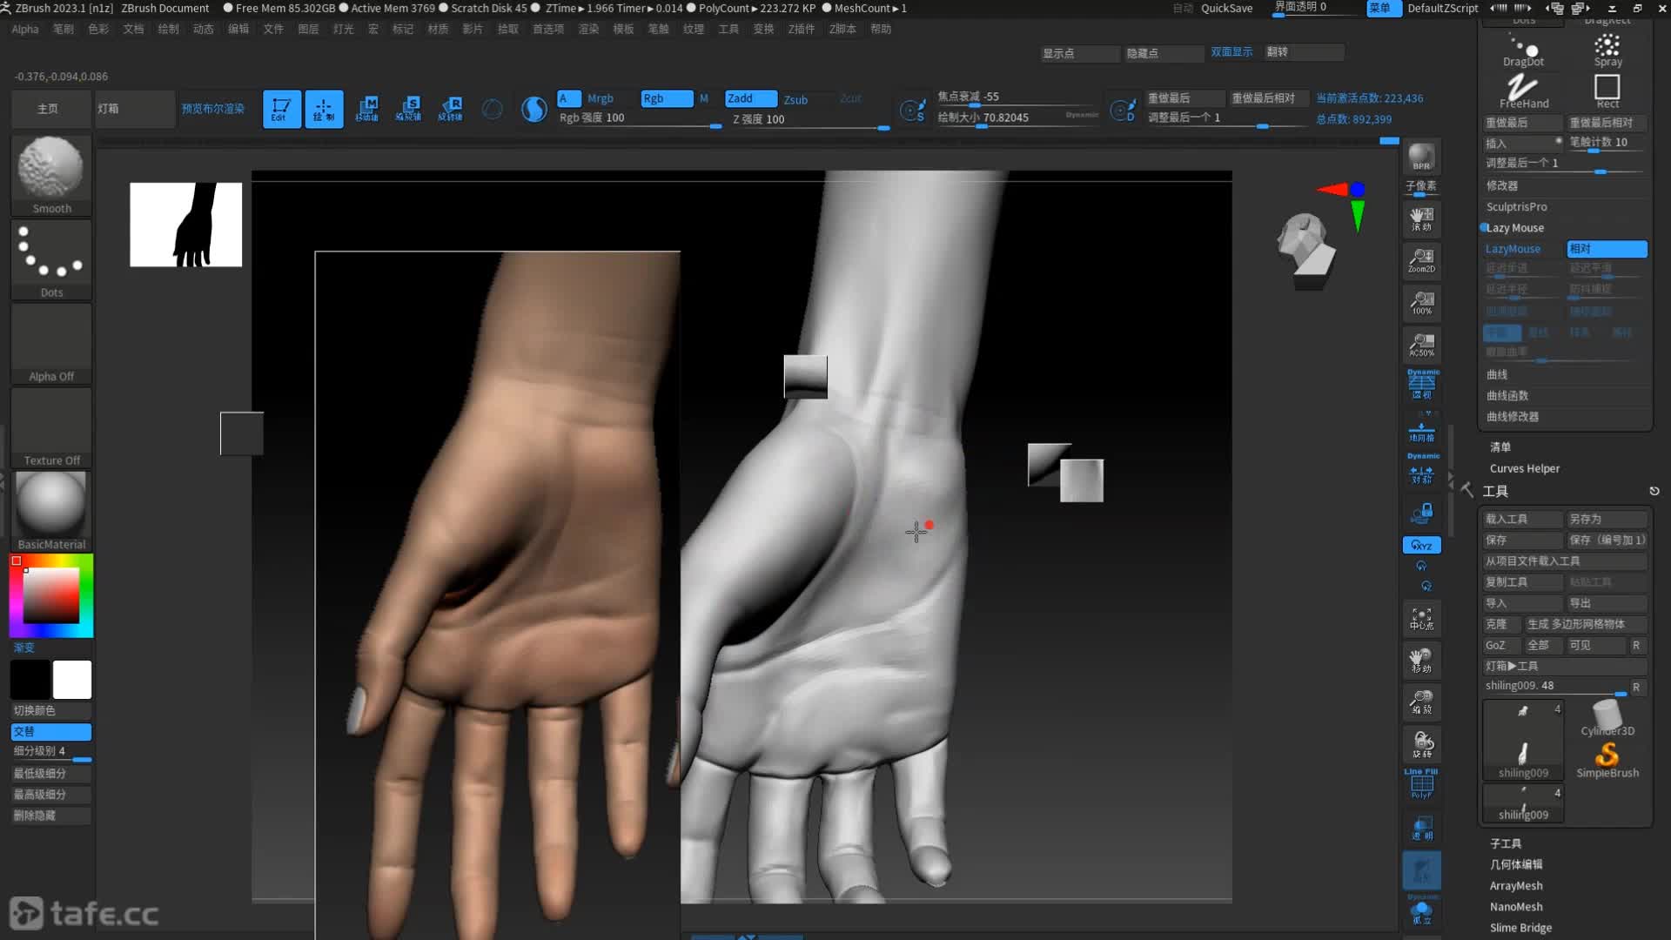Open the Texture Off selector
This screenshot has width=1671, height=940.
coord(51,428)
